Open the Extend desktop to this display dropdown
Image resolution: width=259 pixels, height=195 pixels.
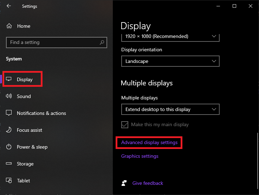(x=170, y=109)
